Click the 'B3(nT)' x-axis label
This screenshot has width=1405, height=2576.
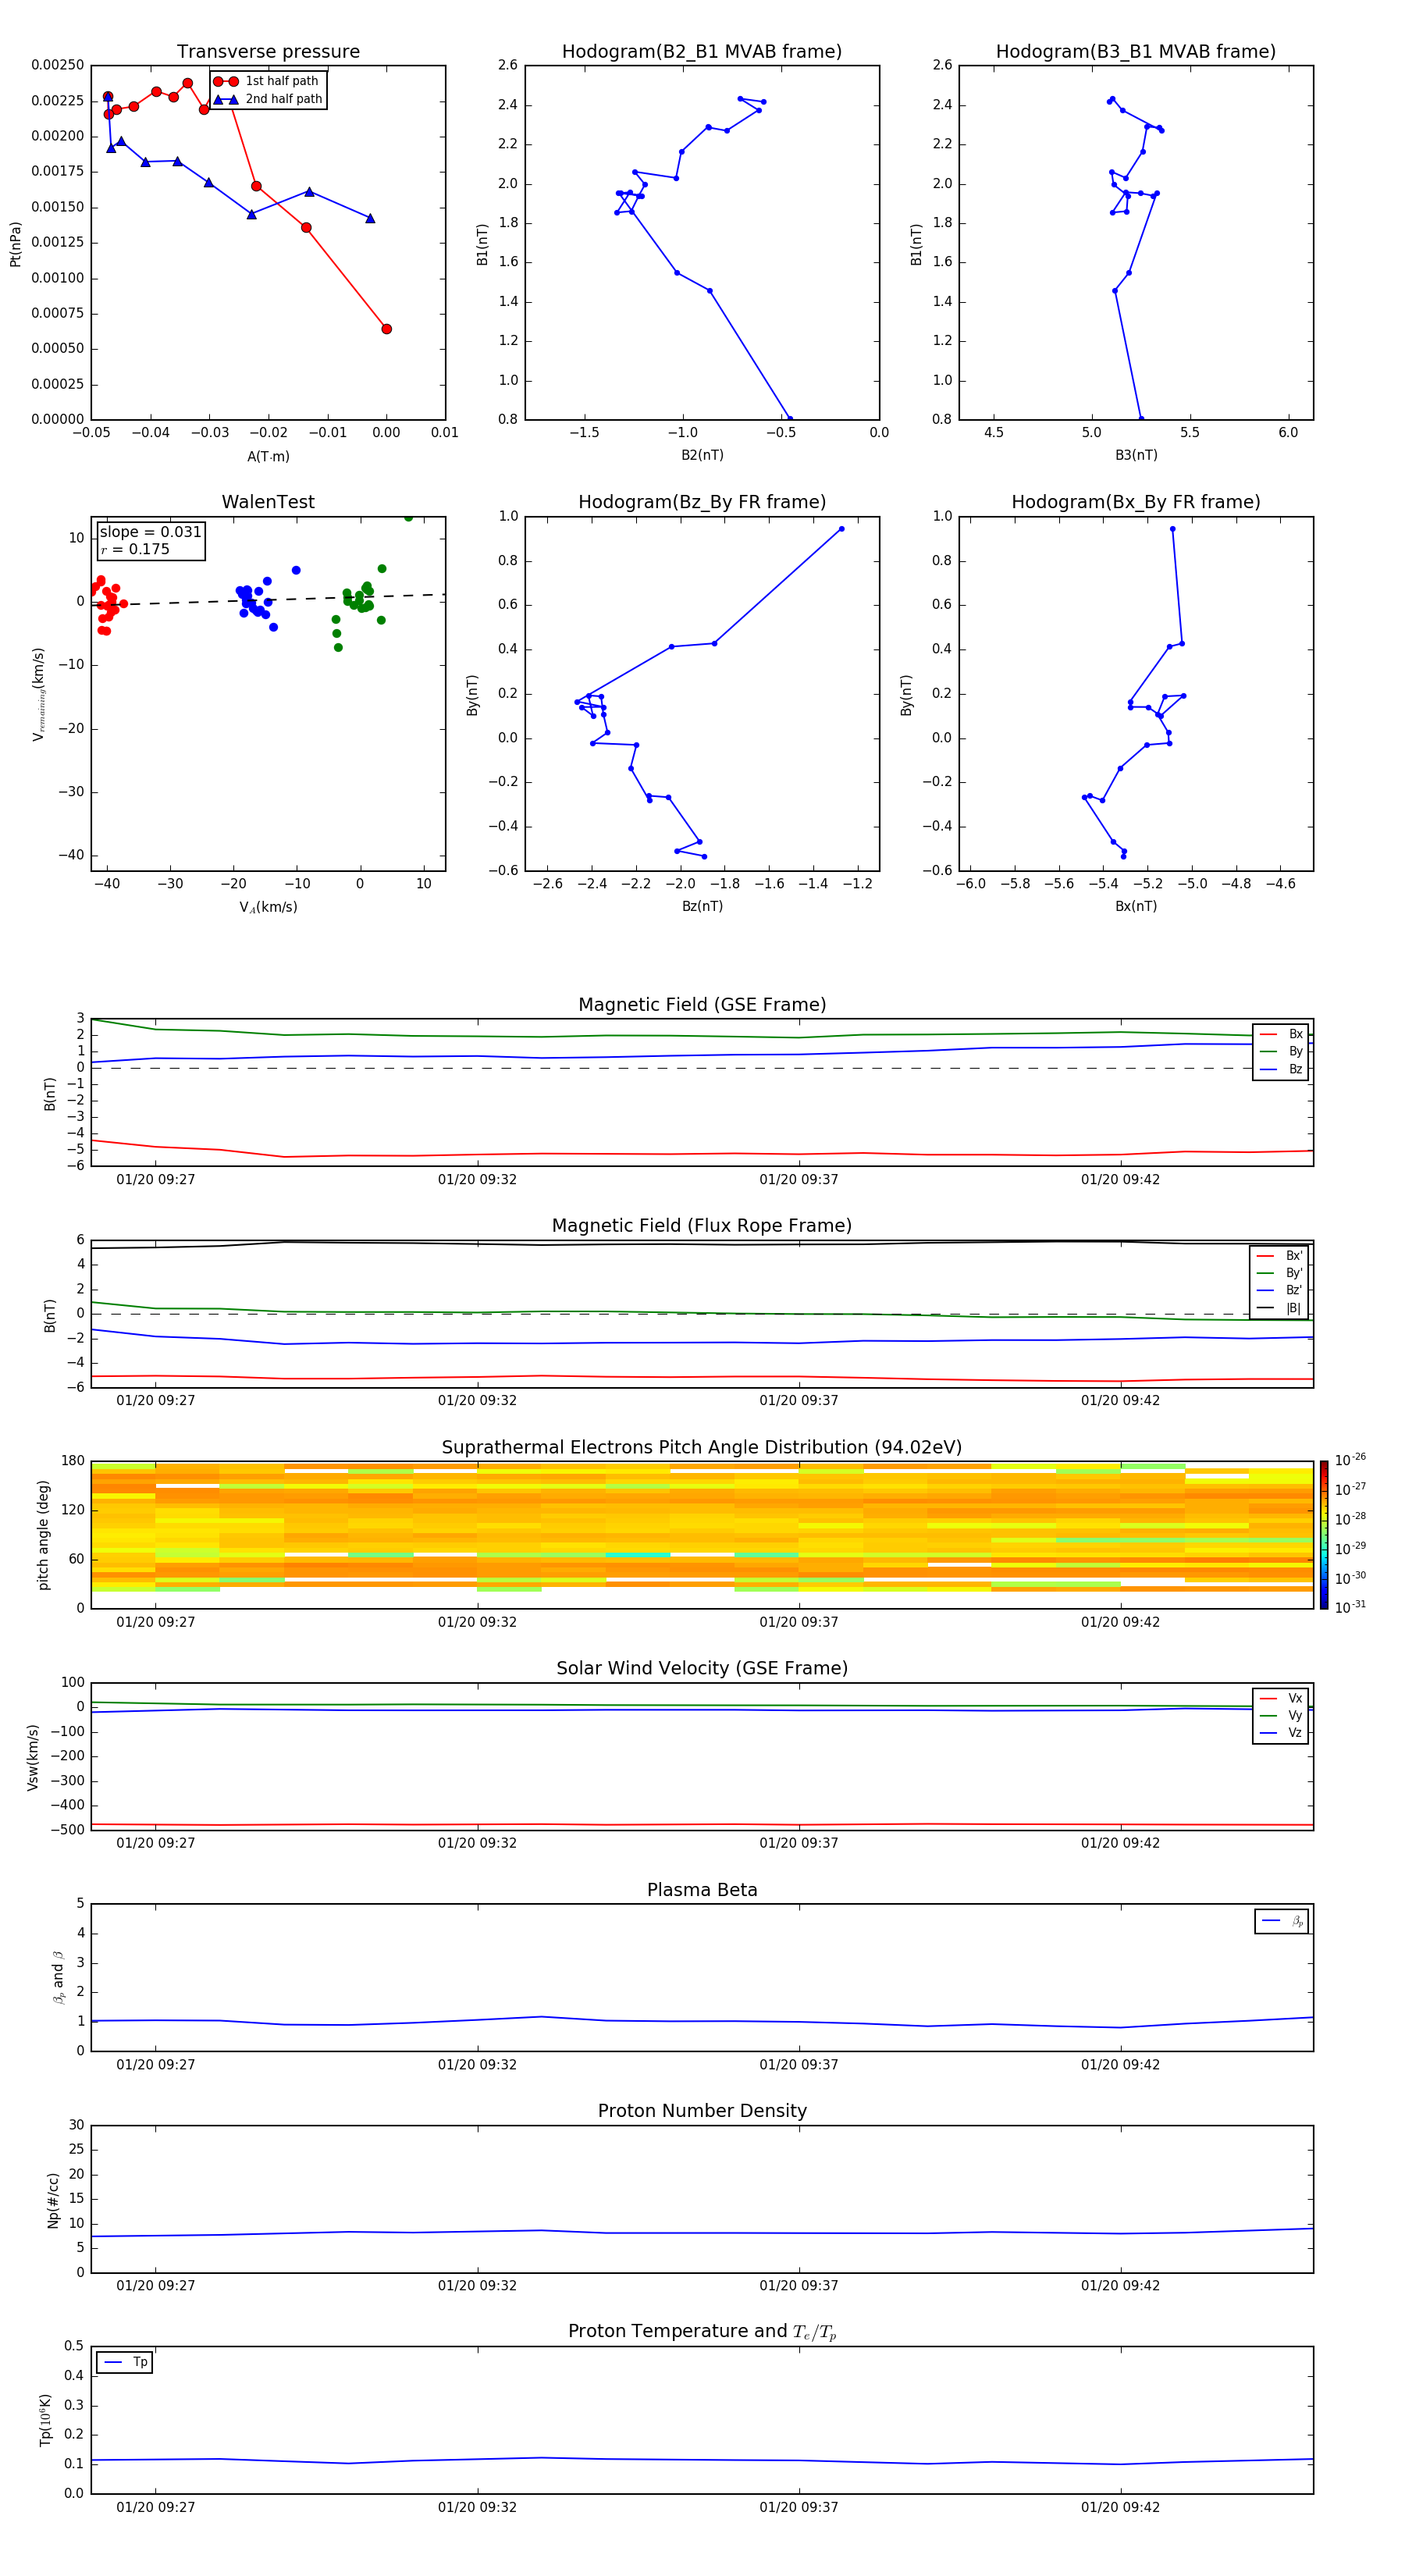1136,455
